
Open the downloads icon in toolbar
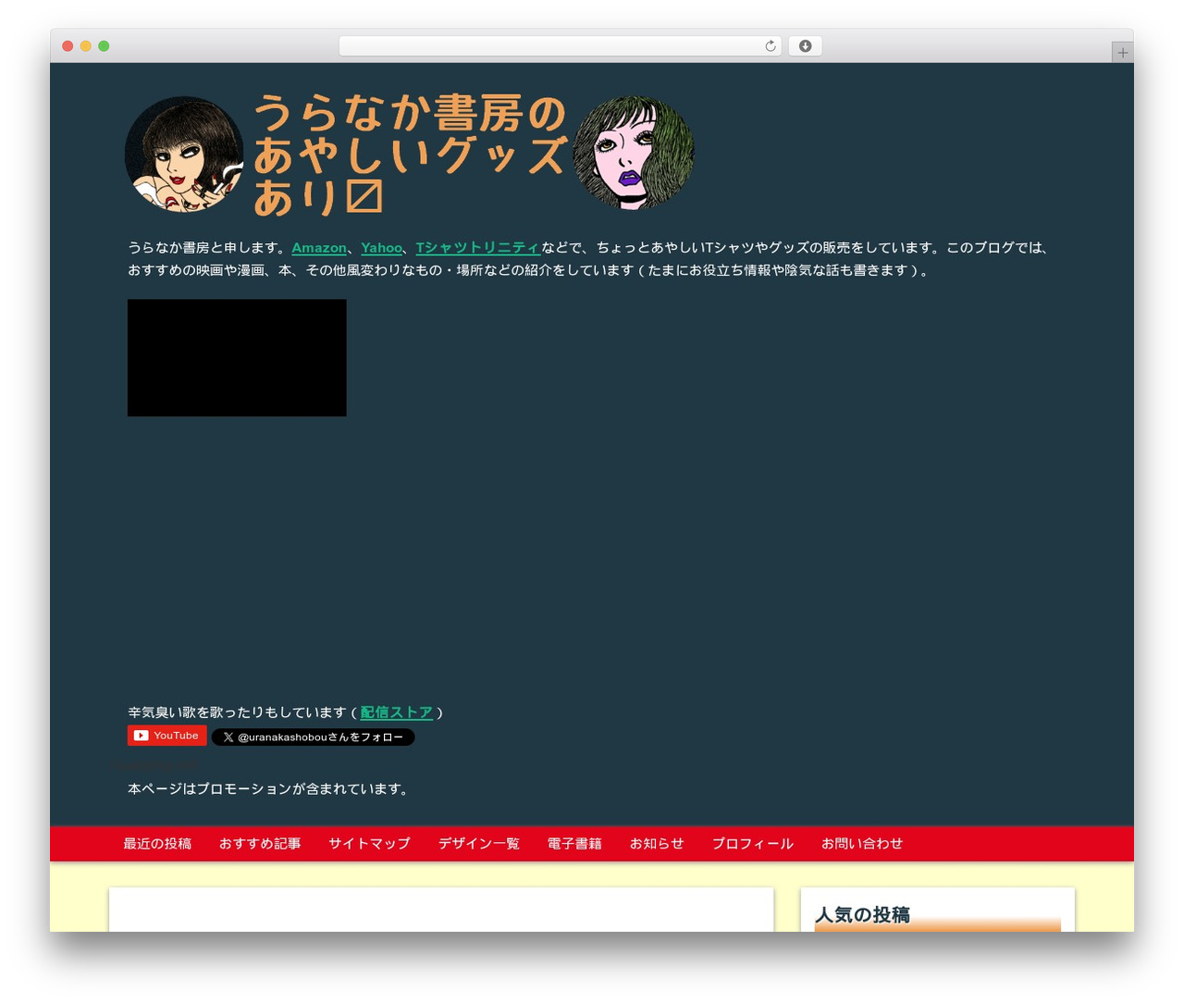pyautogui.click(x=805, y=46)
